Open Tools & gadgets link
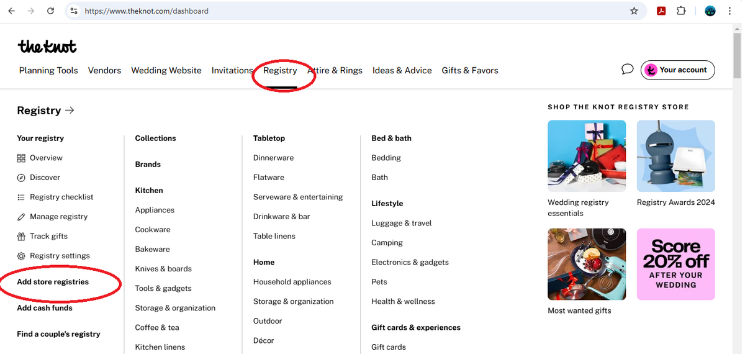The width and height of the screenshot is (745, 354). point(163,288)
